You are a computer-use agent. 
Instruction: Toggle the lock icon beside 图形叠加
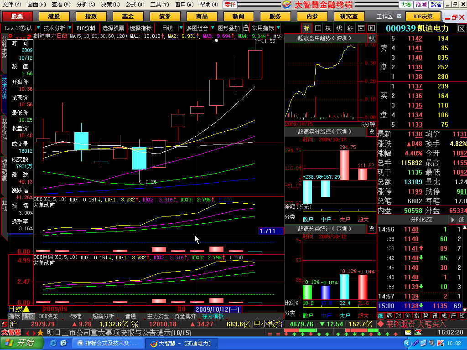246,28
